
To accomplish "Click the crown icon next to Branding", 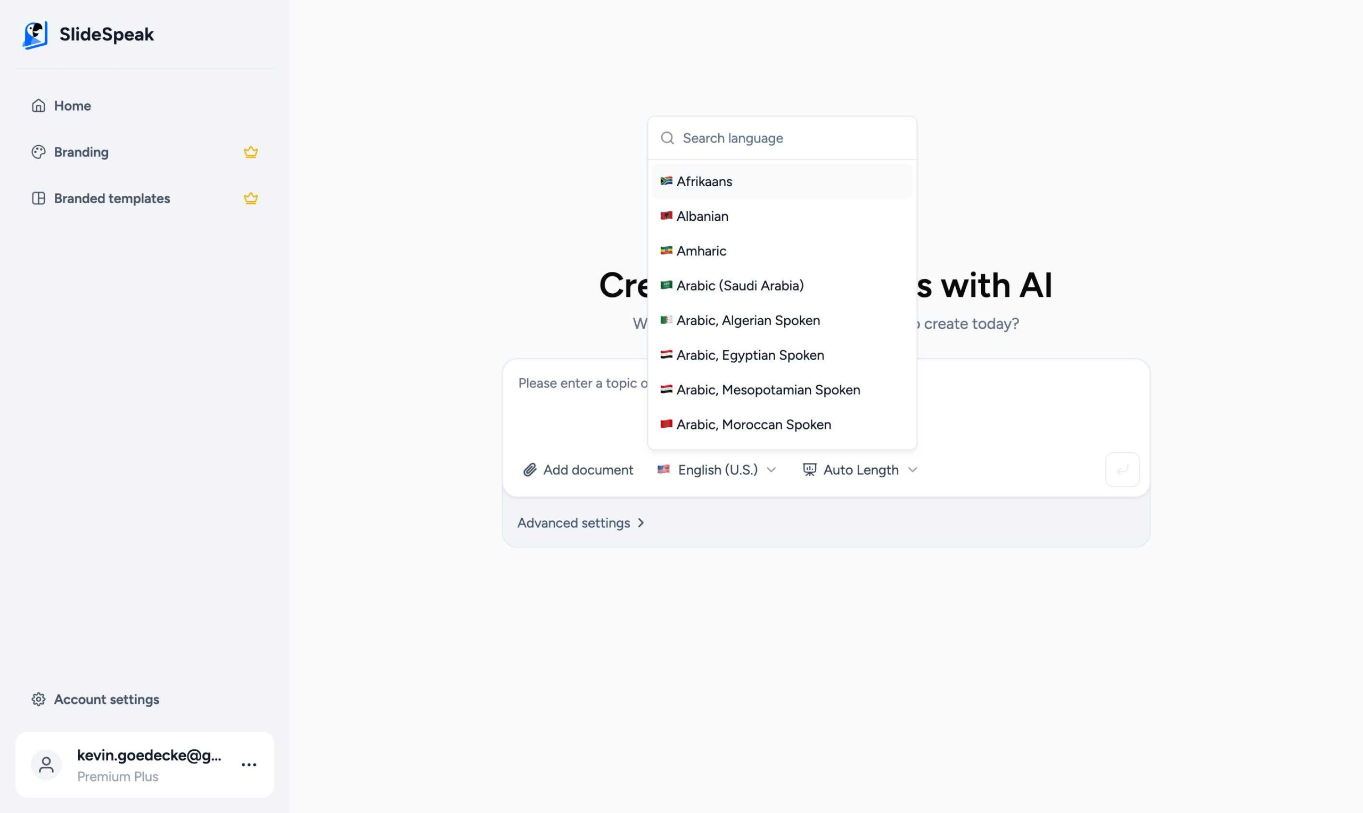I will click(250, 152).
